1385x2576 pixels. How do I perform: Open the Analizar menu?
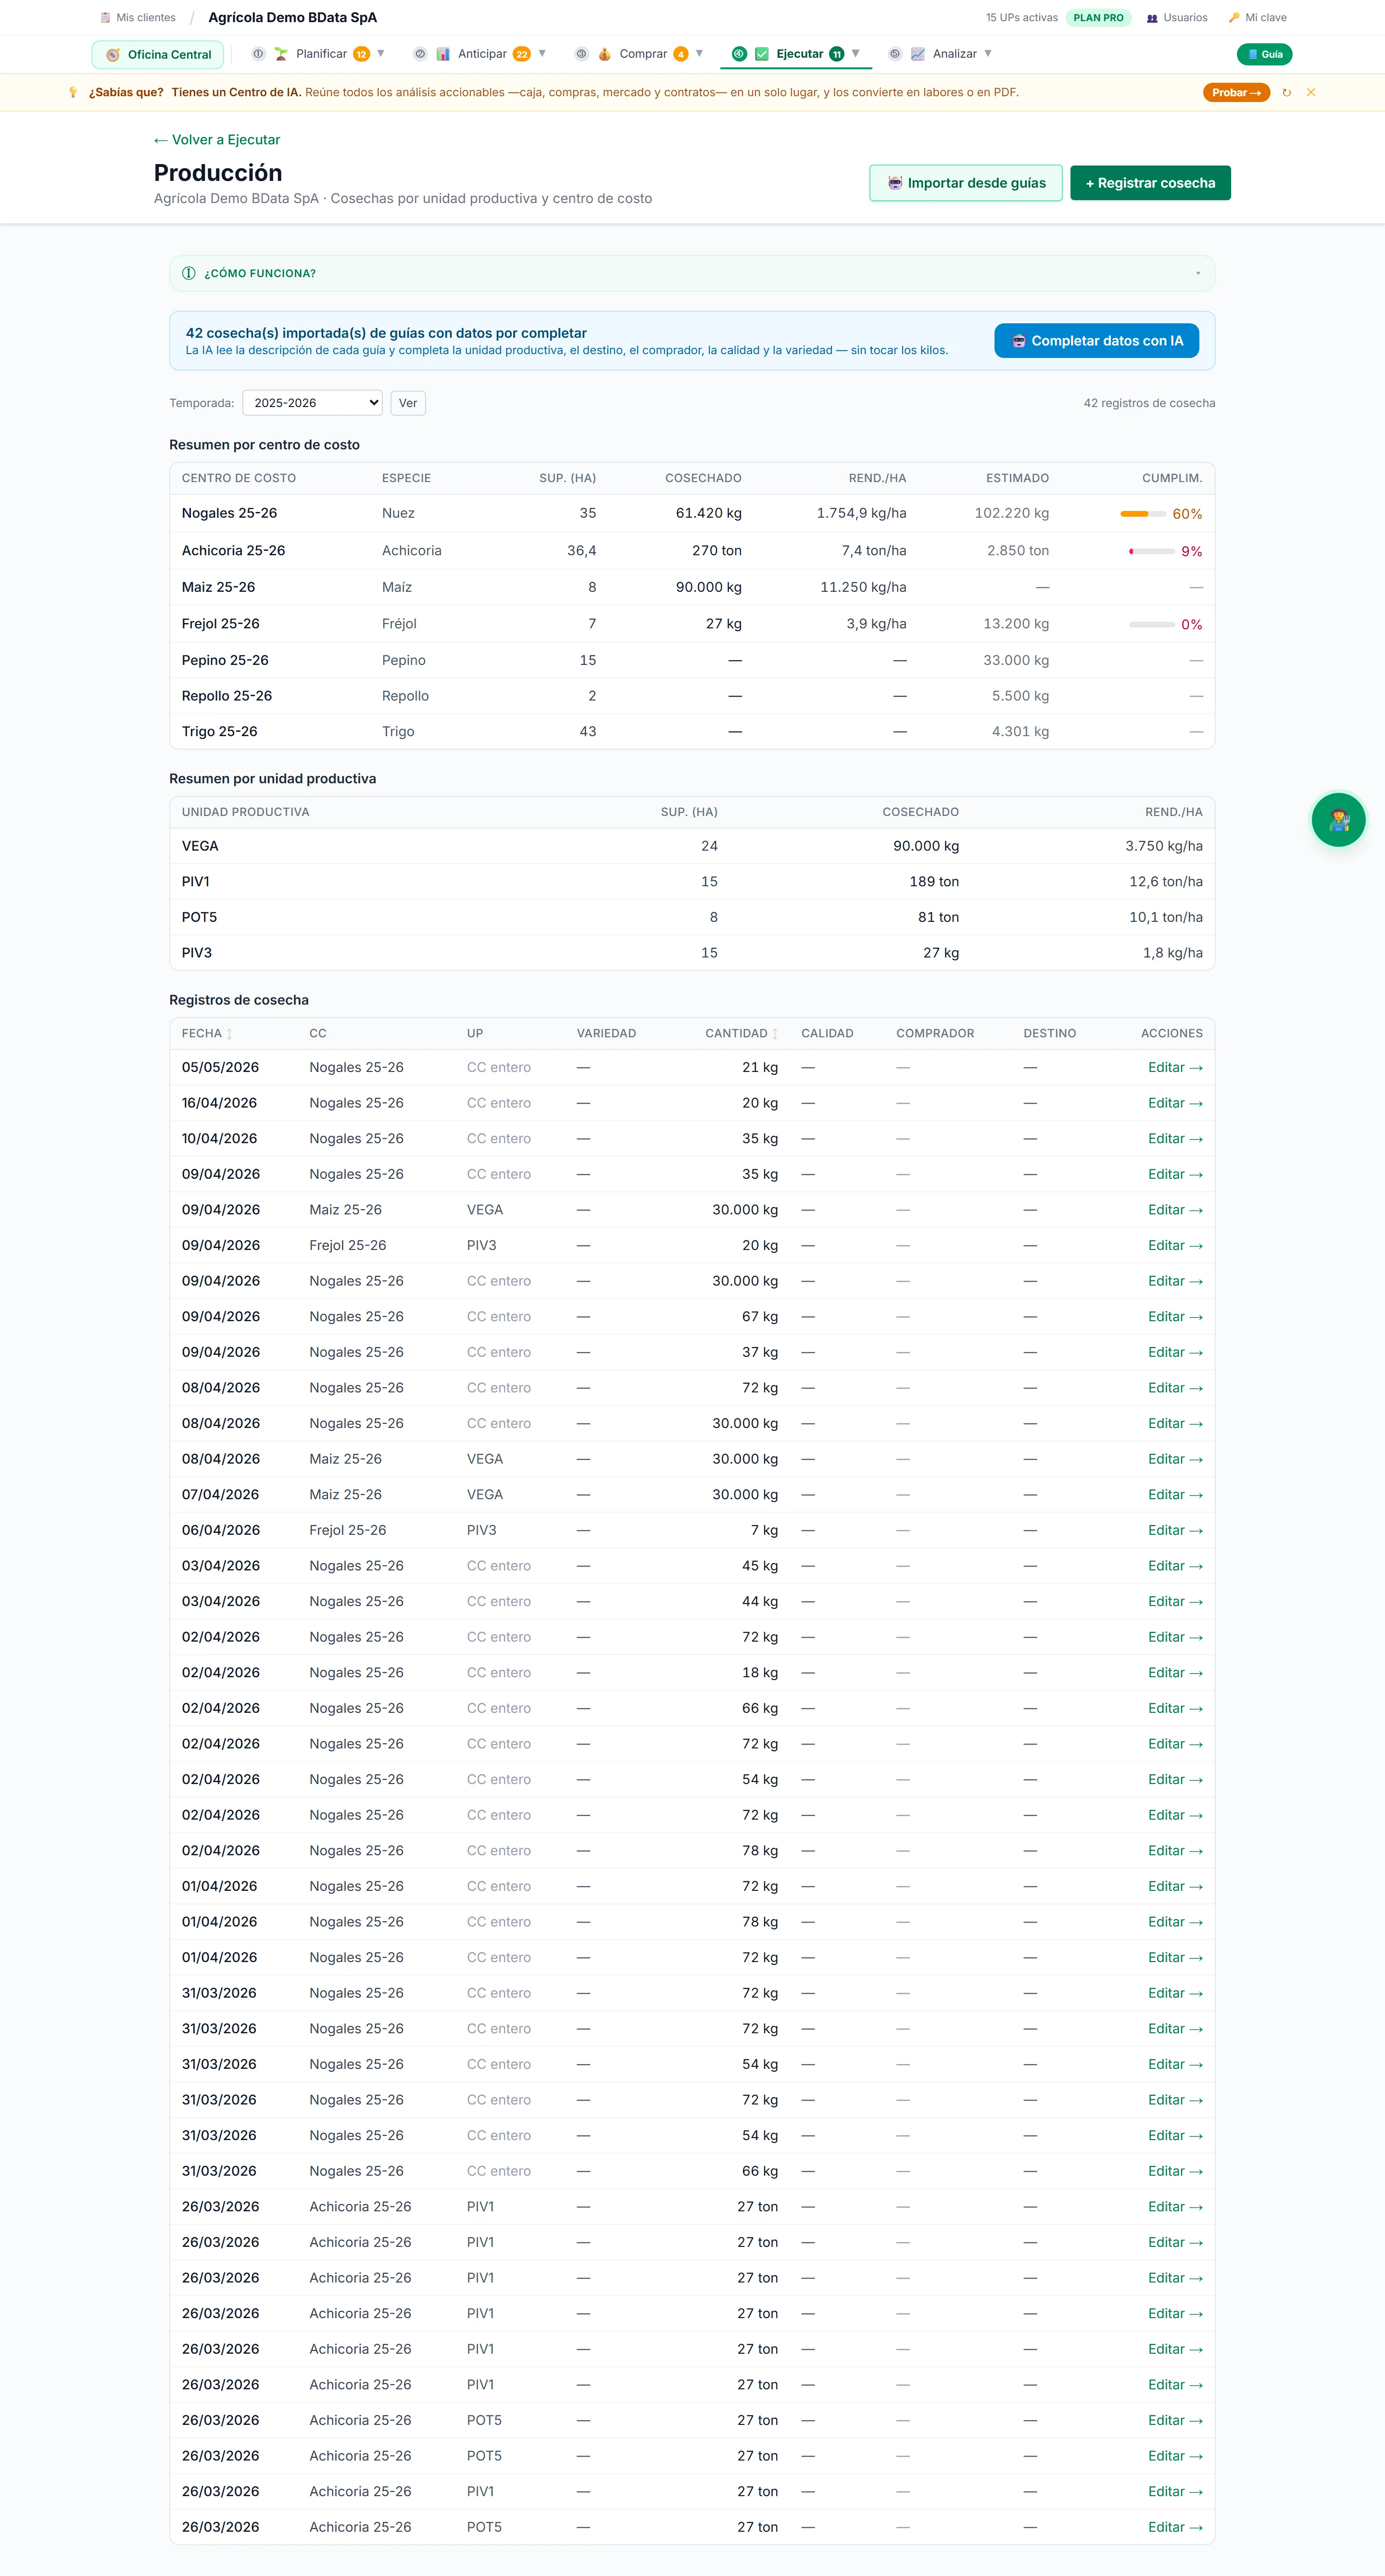click(941, 54)
